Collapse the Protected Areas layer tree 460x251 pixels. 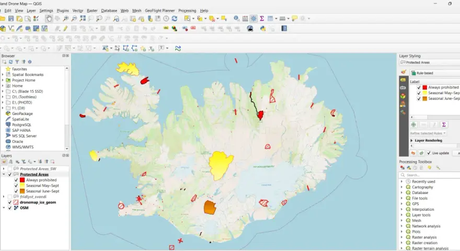pyautogui.click(x=4, y=174)
